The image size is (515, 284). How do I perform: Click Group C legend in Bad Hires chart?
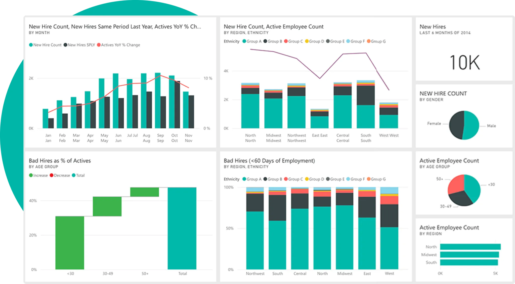293,179
